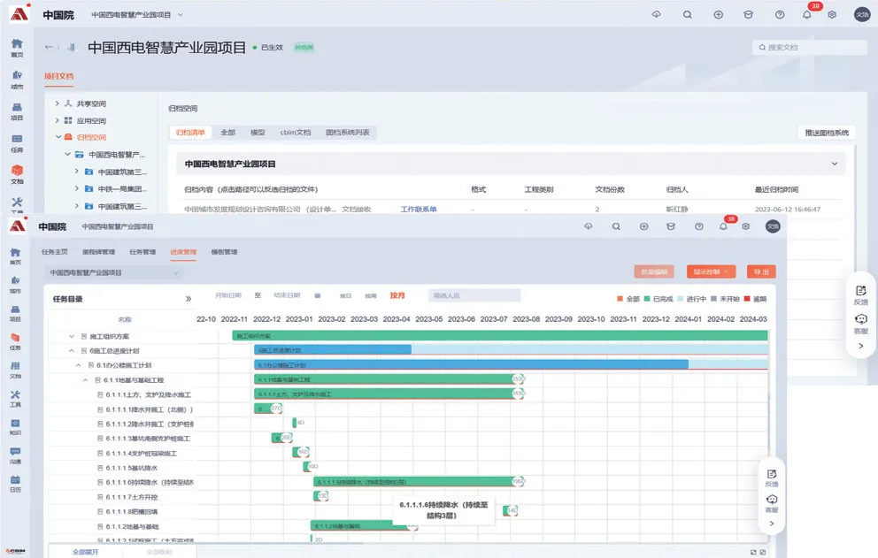Collapse the 6施工总进度计划 task row

point(72,351)
